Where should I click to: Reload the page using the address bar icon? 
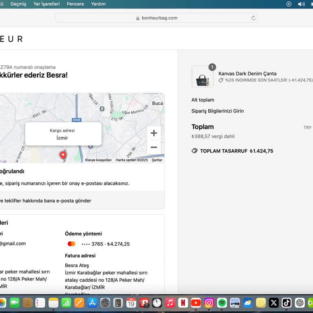click(253, 18)
